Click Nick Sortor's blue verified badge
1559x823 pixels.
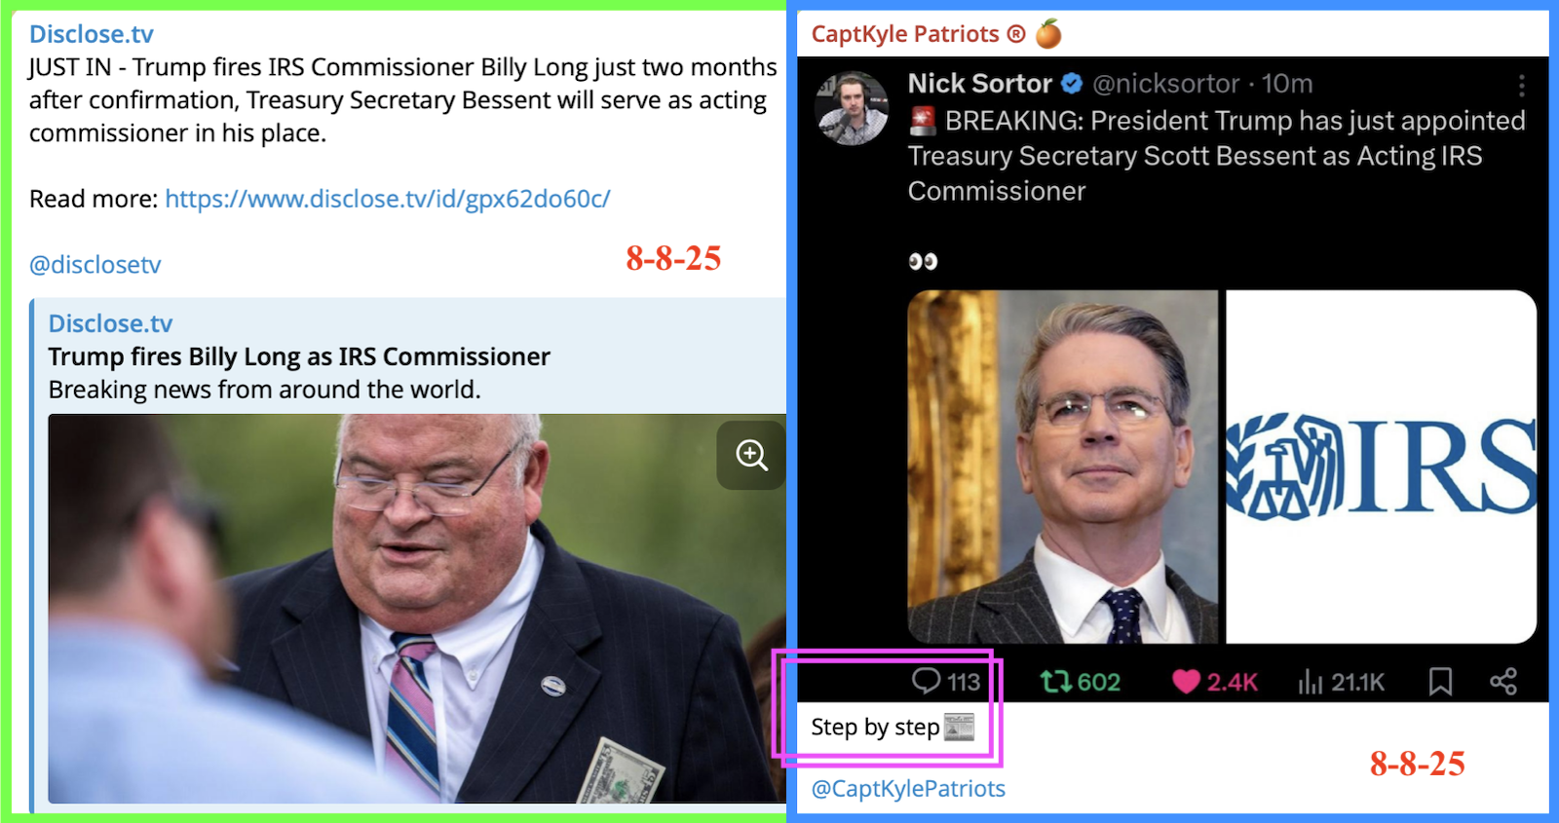(1072, 84)
